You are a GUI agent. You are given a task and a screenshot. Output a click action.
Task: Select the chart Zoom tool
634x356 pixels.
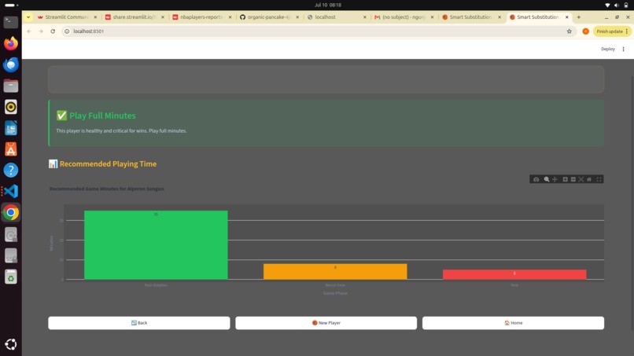[x=547, y=179]
